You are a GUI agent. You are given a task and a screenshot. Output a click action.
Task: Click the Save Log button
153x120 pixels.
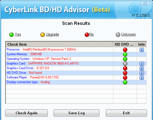[76, 113]
